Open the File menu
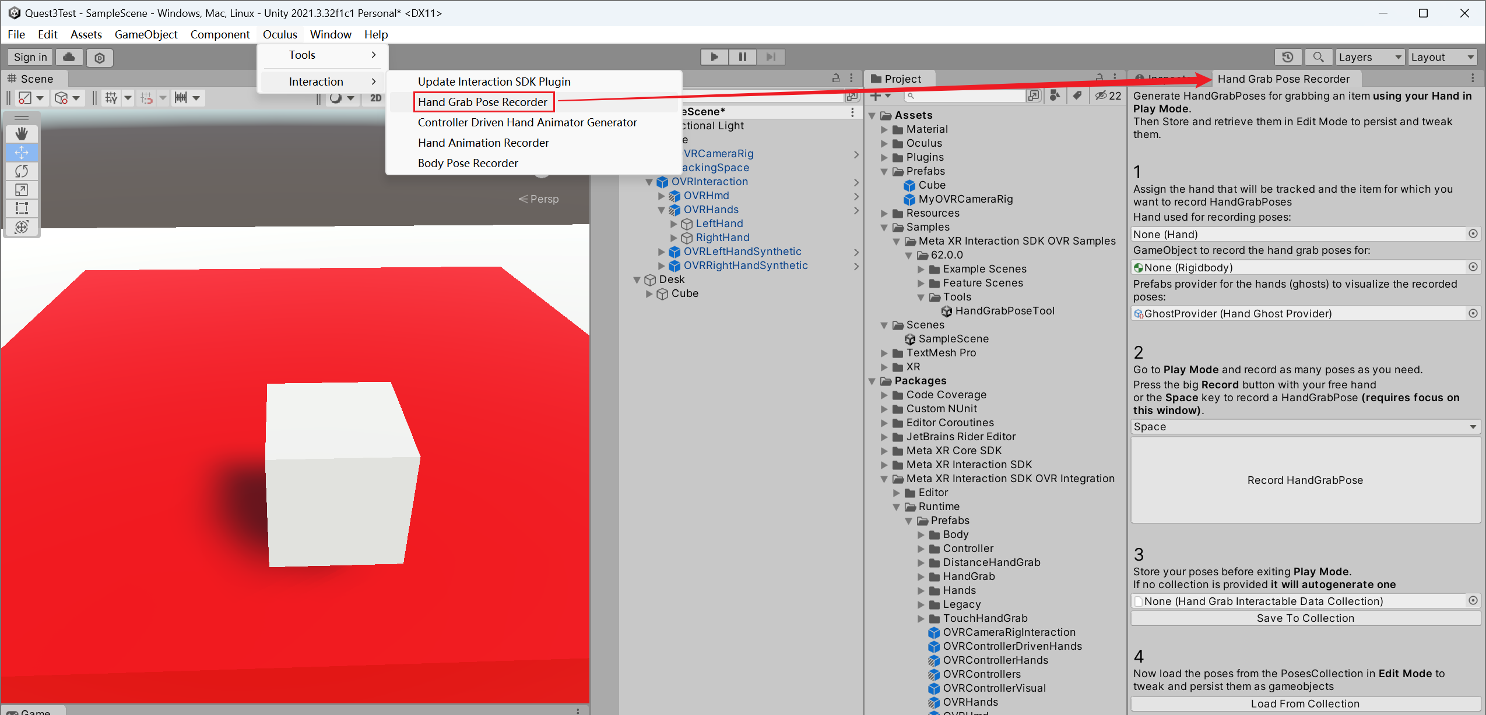Viewport: 1486px width, 715px height. [x=16, y=34]
